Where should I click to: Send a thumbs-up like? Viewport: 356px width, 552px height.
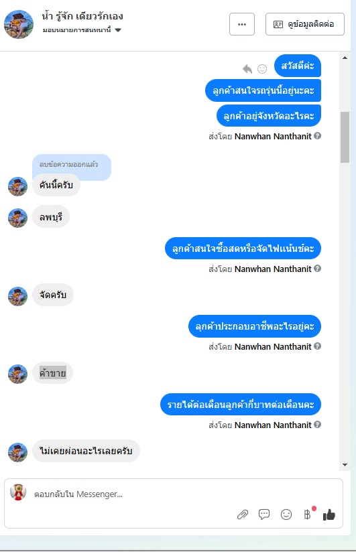tap(329, 514)
